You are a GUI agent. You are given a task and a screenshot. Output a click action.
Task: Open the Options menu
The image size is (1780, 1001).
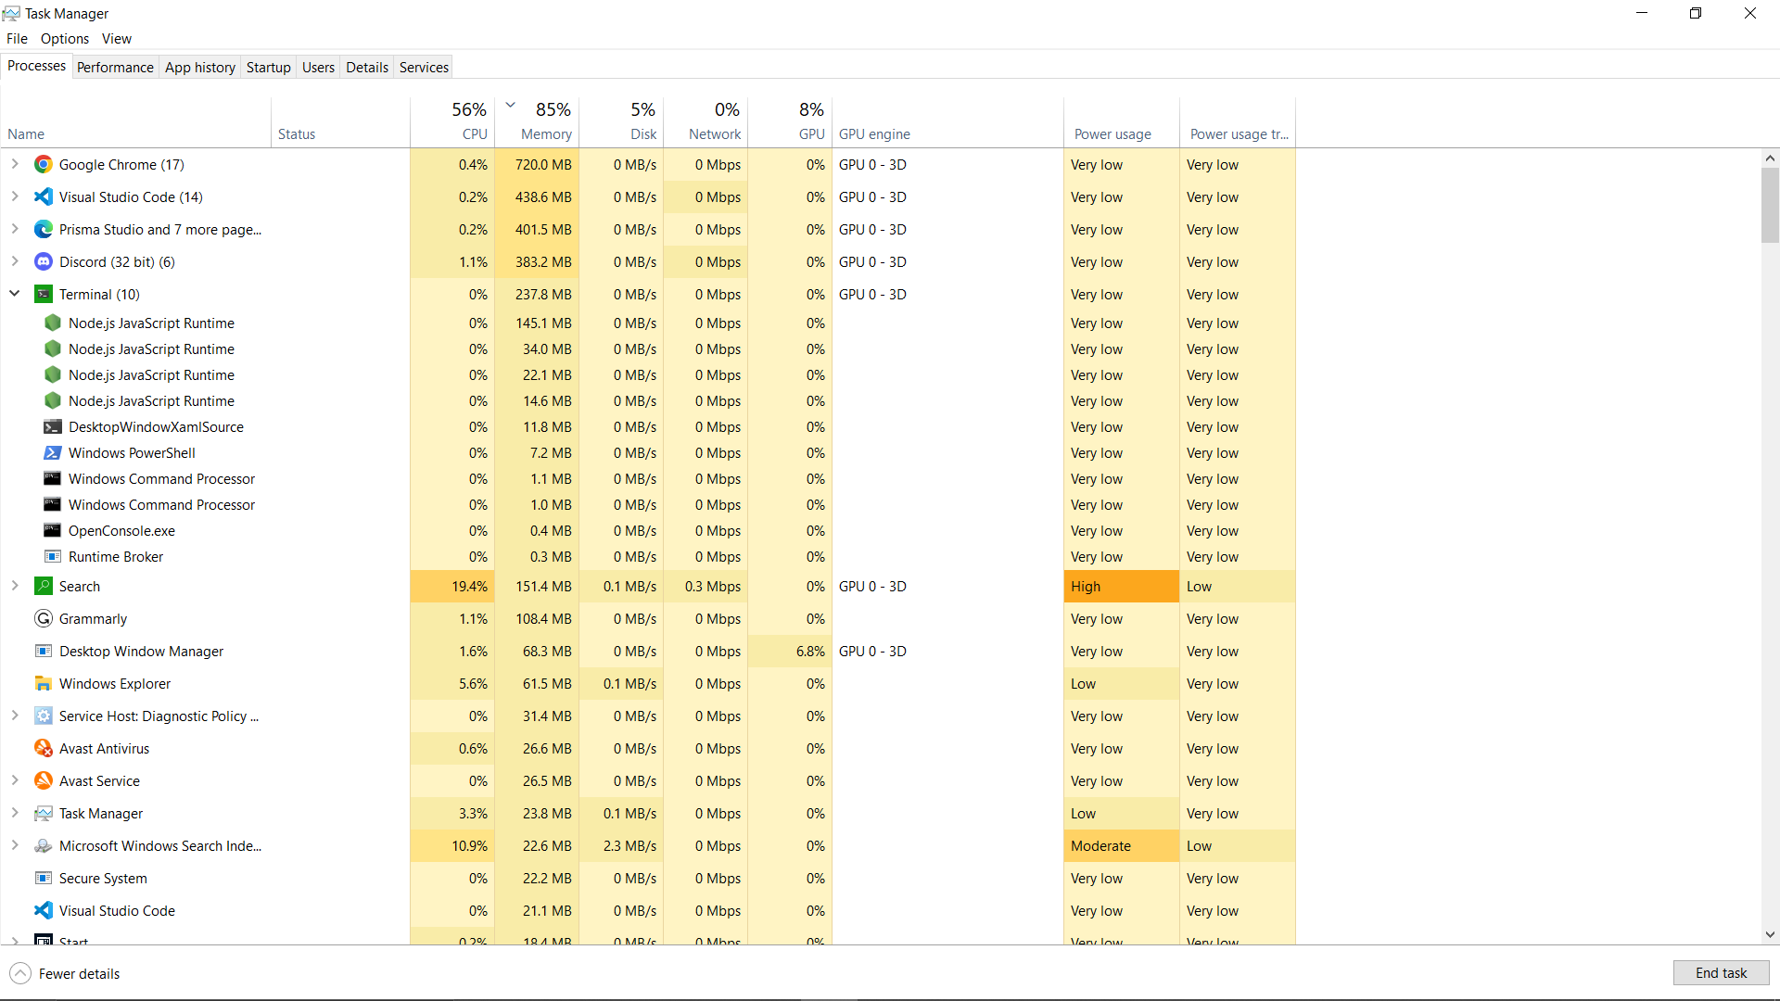pos(65,39)
